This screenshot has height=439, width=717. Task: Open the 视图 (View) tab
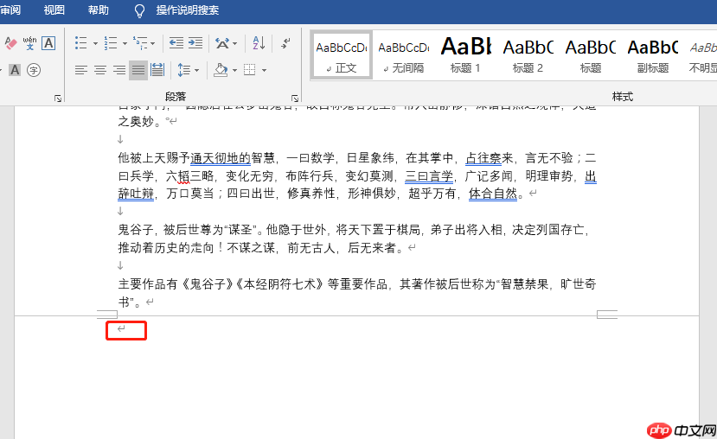pyautogui.click(x=54, y=10)
